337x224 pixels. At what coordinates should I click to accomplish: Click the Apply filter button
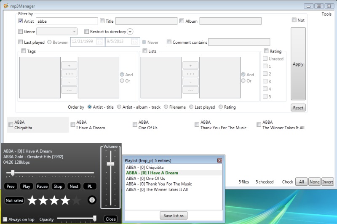tap(298, 64)
